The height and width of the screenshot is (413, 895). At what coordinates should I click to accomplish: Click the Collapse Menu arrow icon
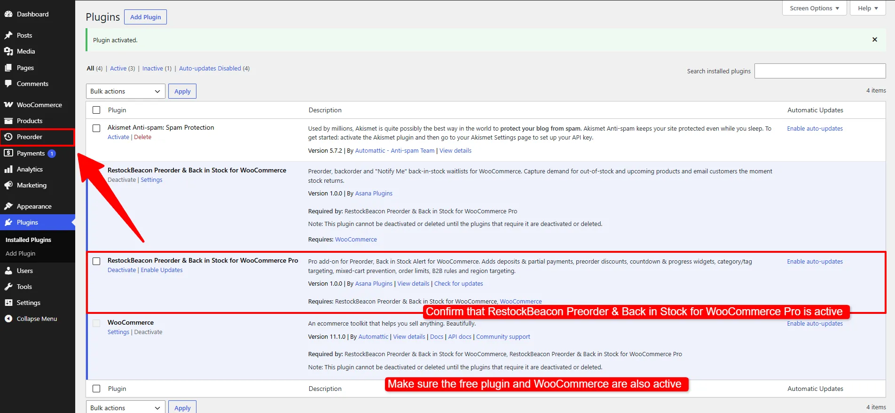tap(8, 319)
